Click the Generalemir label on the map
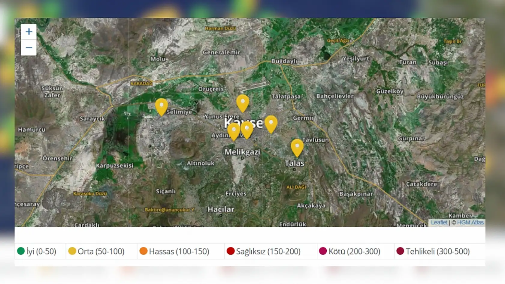505x284 pixels. (222, 52)
